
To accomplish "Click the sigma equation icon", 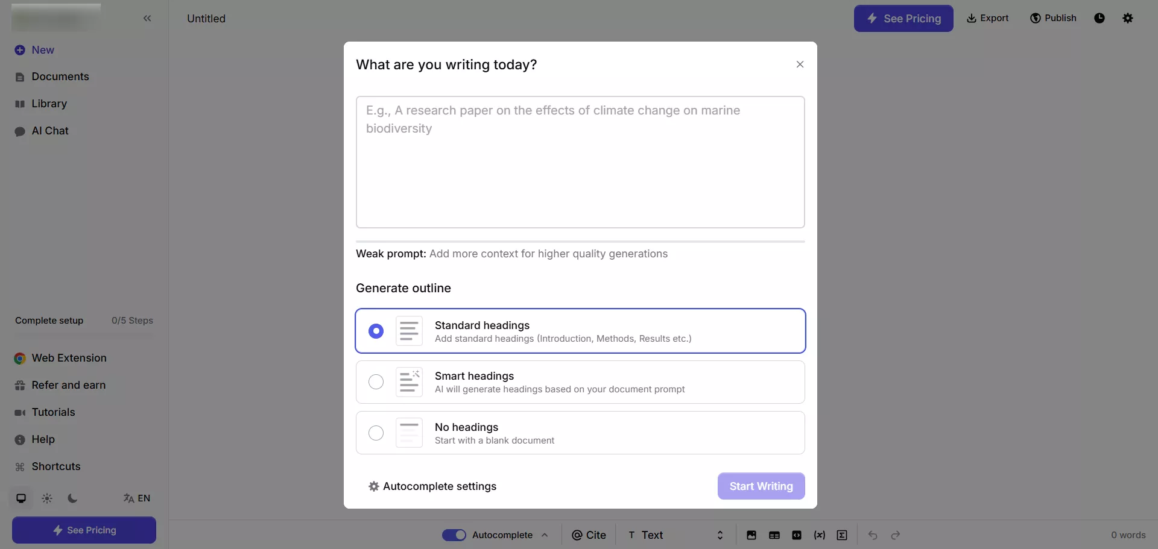I will (x=842, y=535).
